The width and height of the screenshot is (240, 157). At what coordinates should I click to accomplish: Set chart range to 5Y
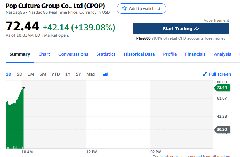click(78, 74)
